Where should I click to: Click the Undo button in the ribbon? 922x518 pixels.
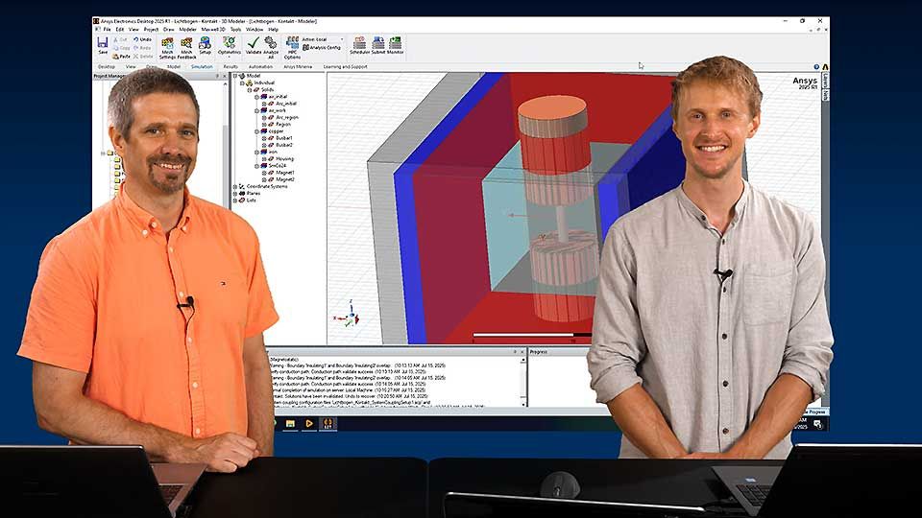click(x=142, y=39)
